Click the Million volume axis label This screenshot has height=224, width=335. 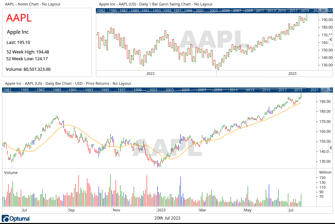[x=325, y=172]
